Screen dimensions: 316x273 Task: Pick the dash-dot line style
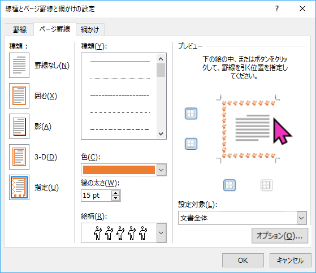pos(120,129)
